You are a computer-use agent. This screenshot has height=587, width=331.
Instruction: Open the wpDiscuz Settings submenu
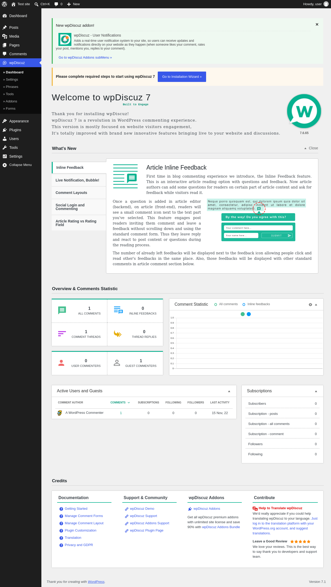pyautogui.click(x=21, y=80)
